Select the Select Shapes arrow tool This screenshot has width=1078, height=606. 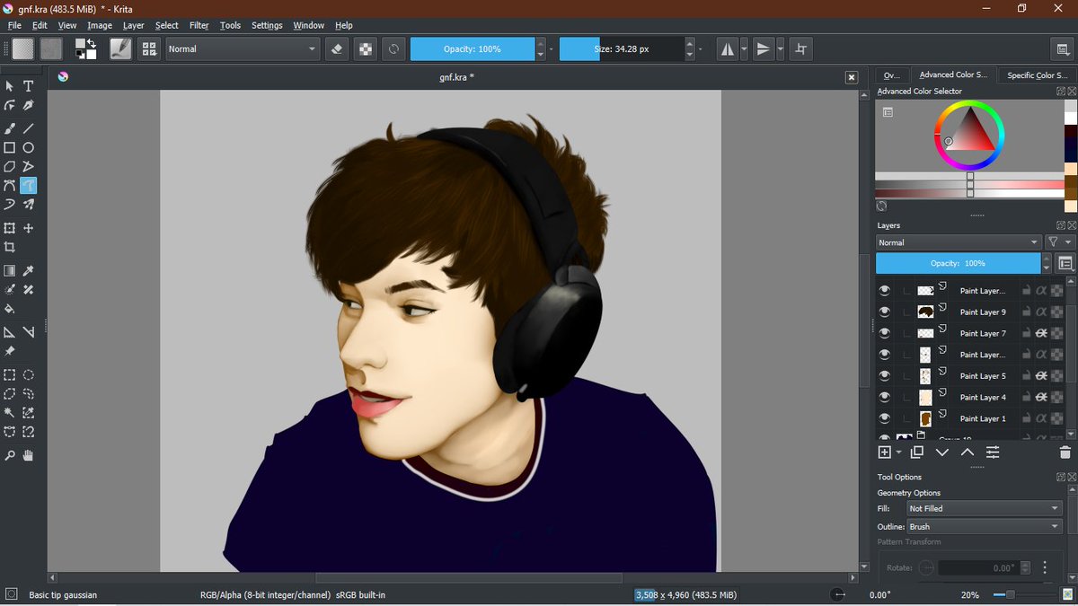10,86
